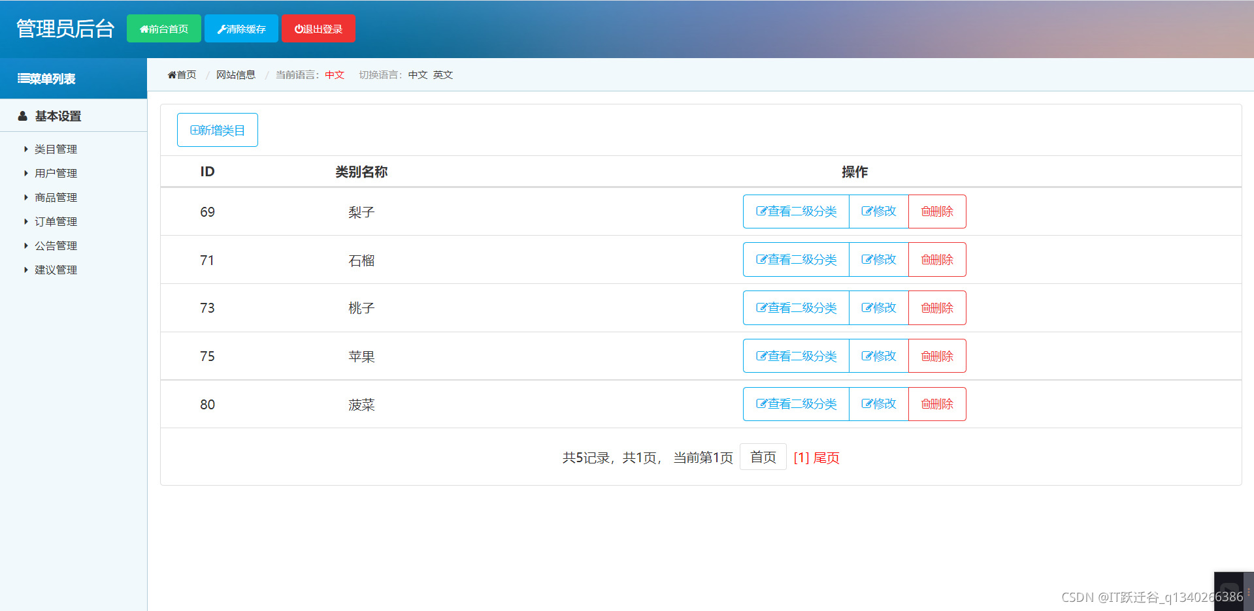The image size is (1254, 611).
Task: Switch language to 中文
Action: tap(418, 75)
